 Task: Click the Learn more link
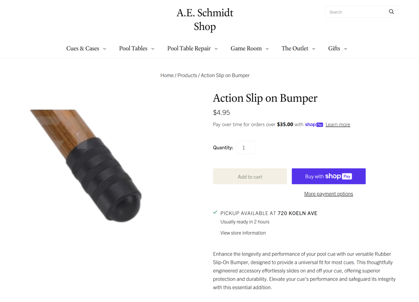pos(338,125)
